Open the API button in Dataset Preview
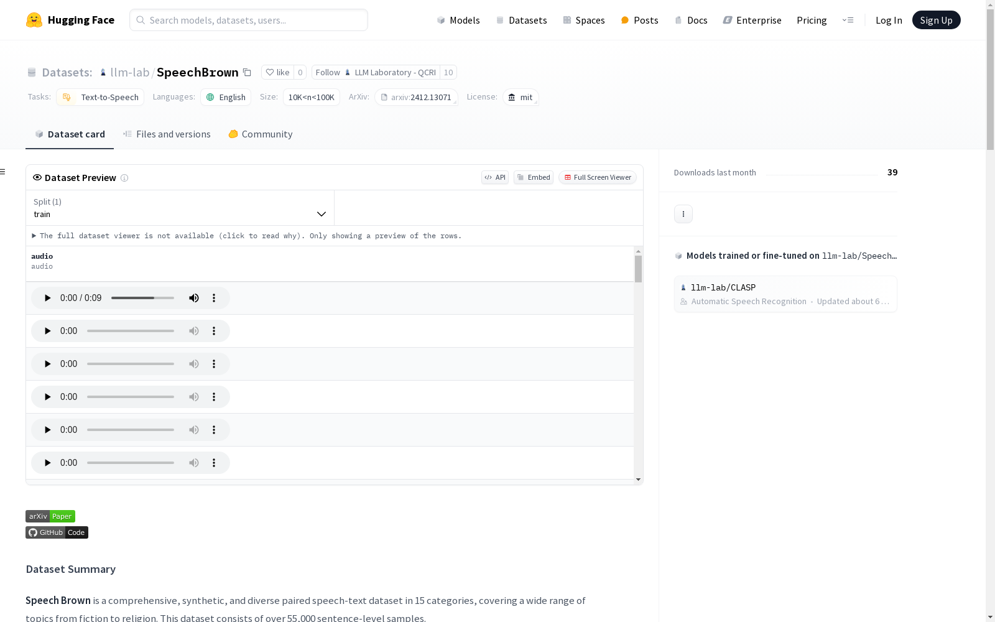The width and height of the screenshot is (995, 622). (x=495, y=177)
